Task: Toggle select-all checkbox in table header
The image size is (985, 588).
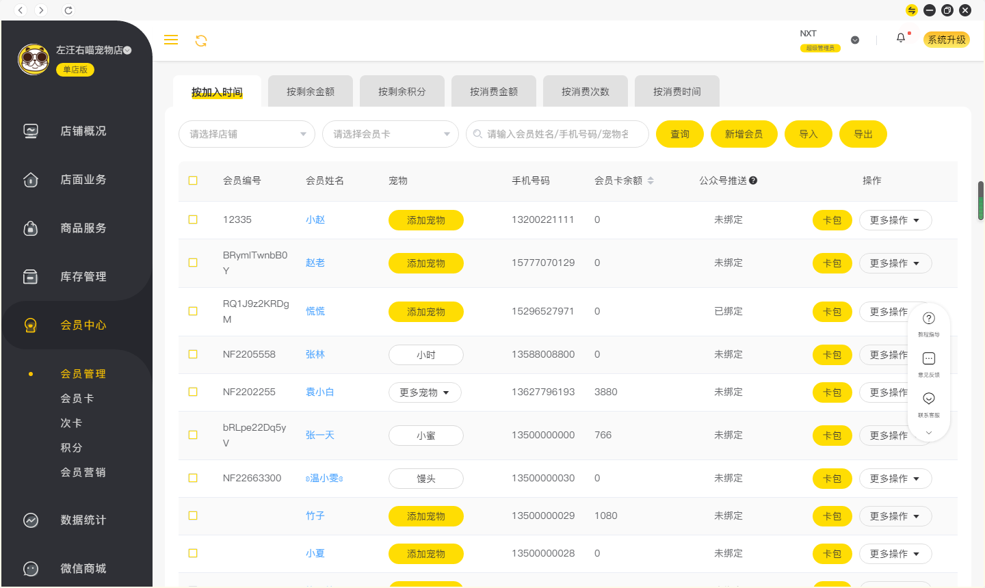Action: tap(193, 181)
